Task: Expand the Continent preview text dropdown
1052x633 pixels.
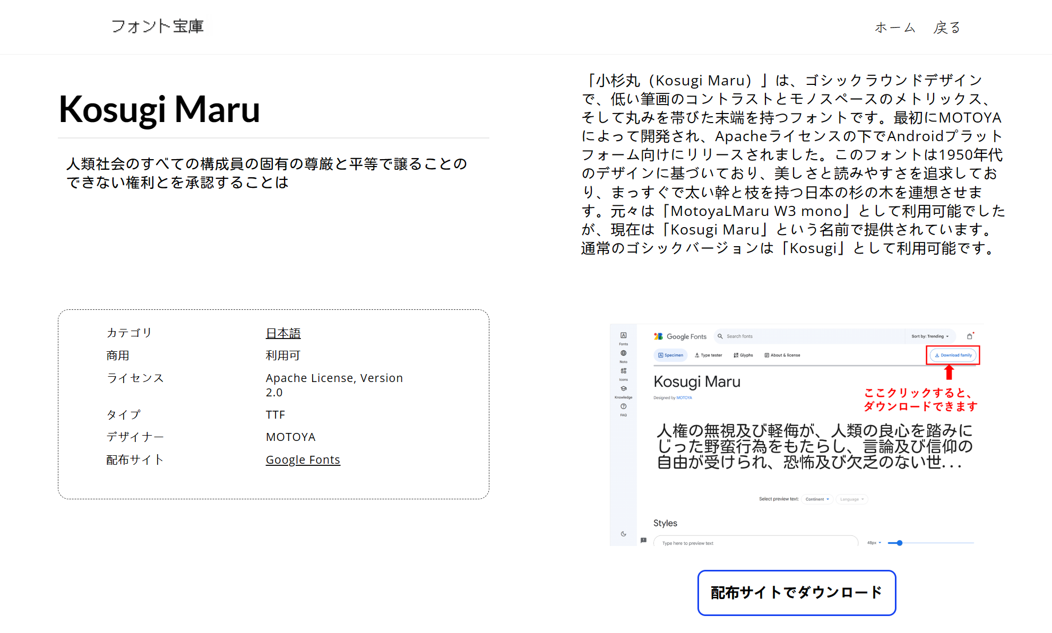Action: pos(817,499)
